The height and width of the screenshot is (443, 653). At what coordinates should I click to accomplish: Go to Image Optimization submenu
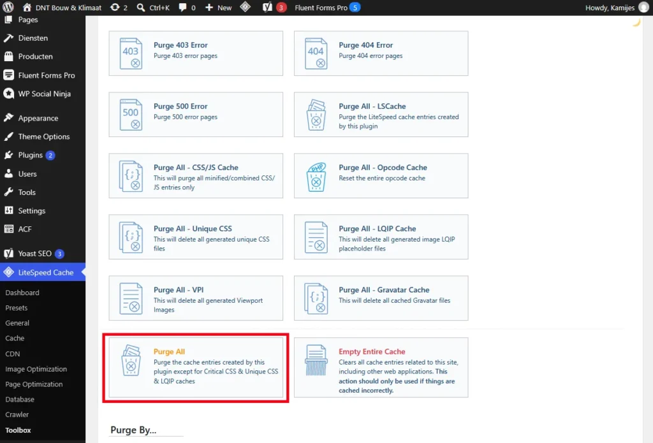pos(36,369)
